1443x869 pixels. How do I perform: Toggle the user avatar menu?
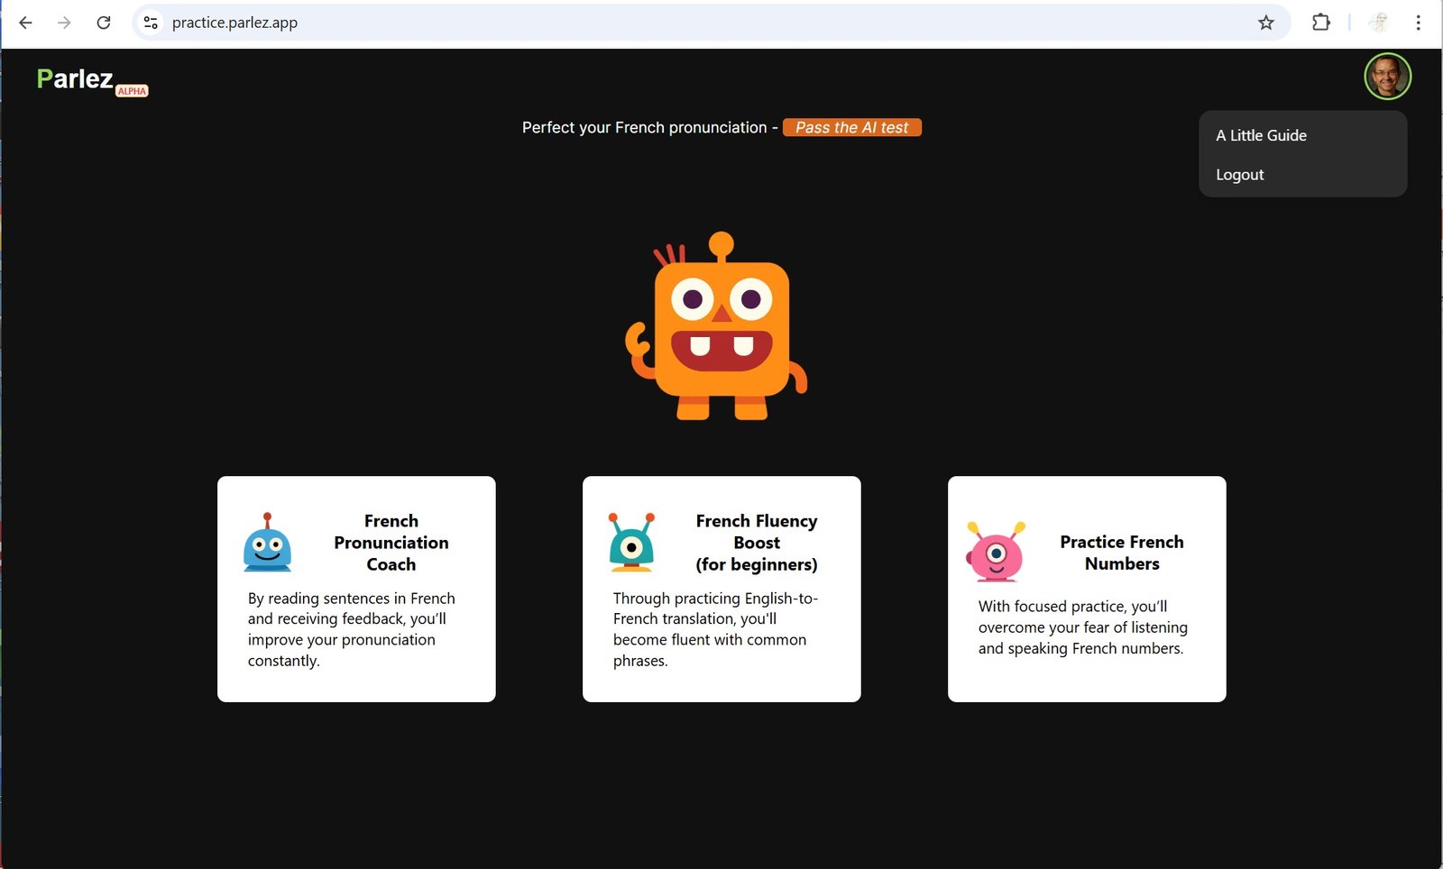(x=1387, y=77)
